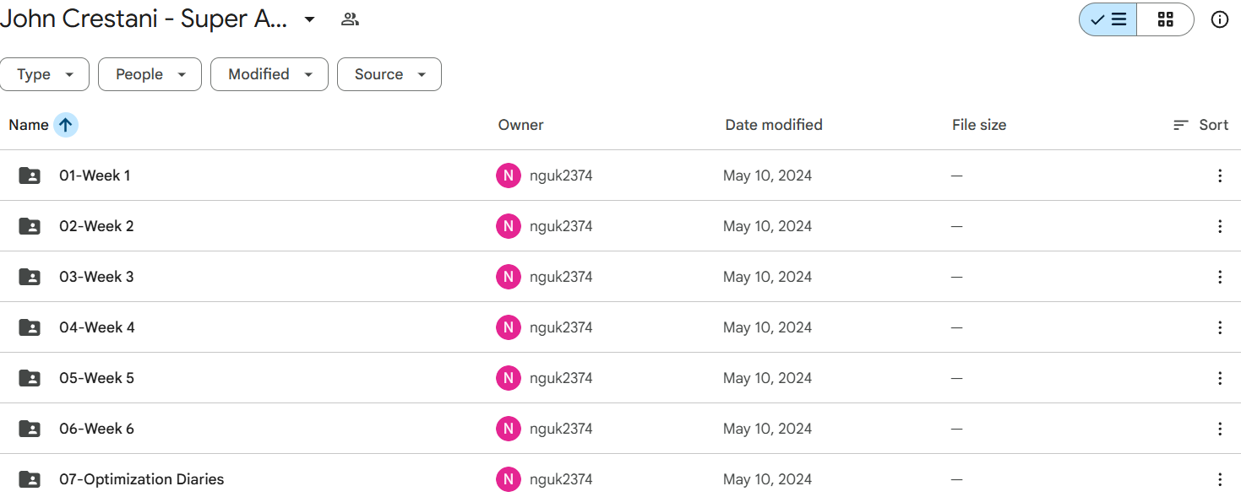Select the 07-Optimization Diaries folder name
The height and width of the screenshot is (497, 1241).
(x=141, y=479)
